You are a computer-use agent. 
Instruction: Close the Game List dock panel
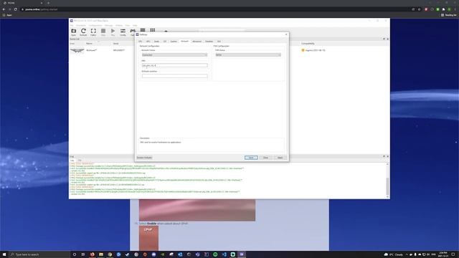(387, 39)
